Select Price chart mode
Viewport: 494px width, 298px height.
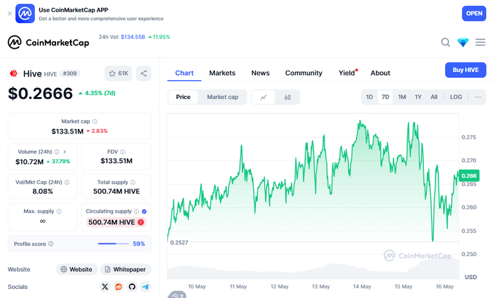pyautogui.click(x=183, y=97)
